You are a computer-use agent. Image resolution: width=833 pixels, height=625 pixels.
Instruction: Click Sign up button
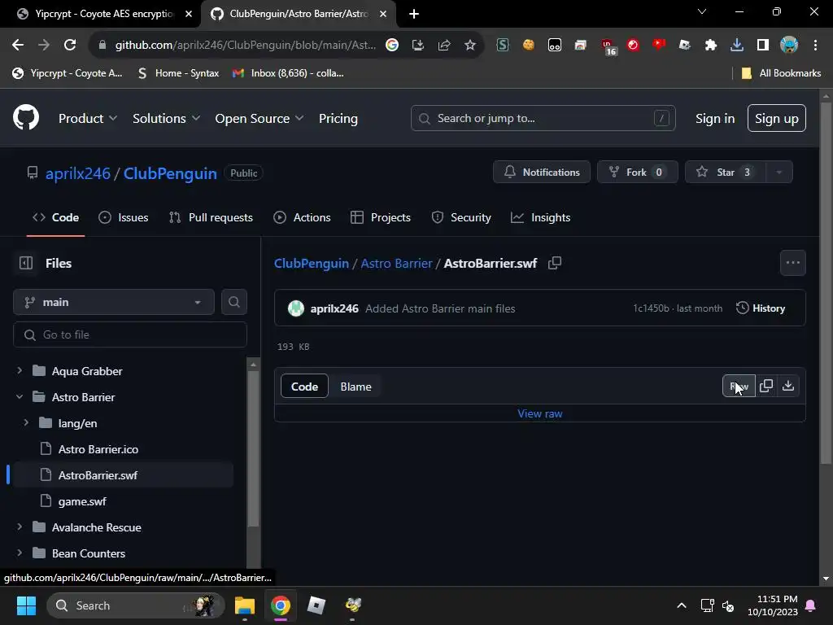click(777, 118)
